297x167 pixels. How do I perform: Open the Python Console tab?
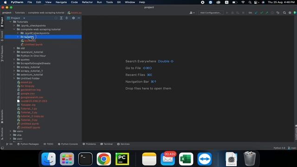tap(68, 144)
